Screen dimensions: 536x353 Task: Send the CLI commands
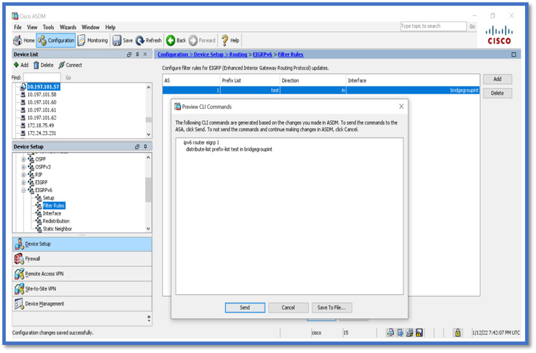tap(245, 308)
